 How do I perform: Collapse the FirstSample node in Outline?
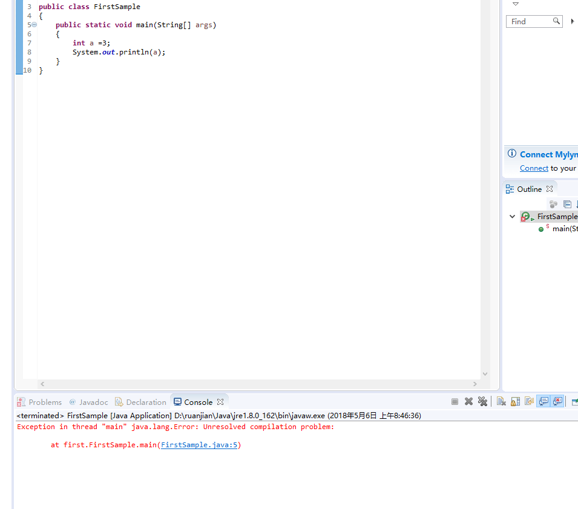point(512,216)
